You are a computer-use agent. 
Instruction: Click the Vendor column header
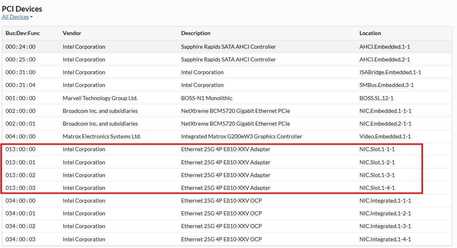[x=72, y=33]
